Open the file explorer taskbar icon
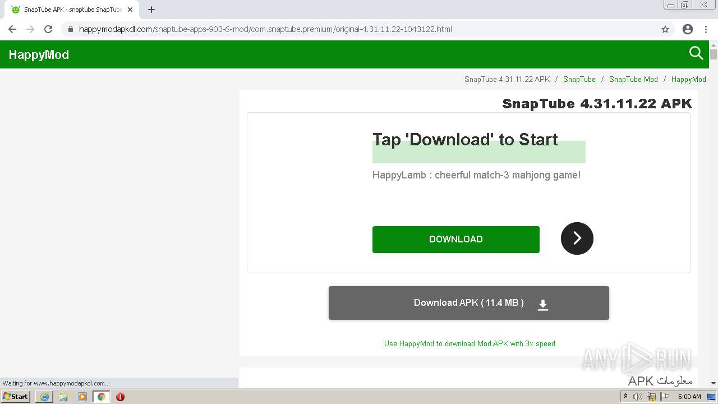Image resolution: width=718 pixels, height=404 pixels. (63, 397)
